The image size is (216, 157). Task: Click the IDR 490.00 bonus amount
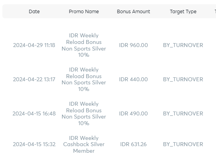[x=133, y=113]
